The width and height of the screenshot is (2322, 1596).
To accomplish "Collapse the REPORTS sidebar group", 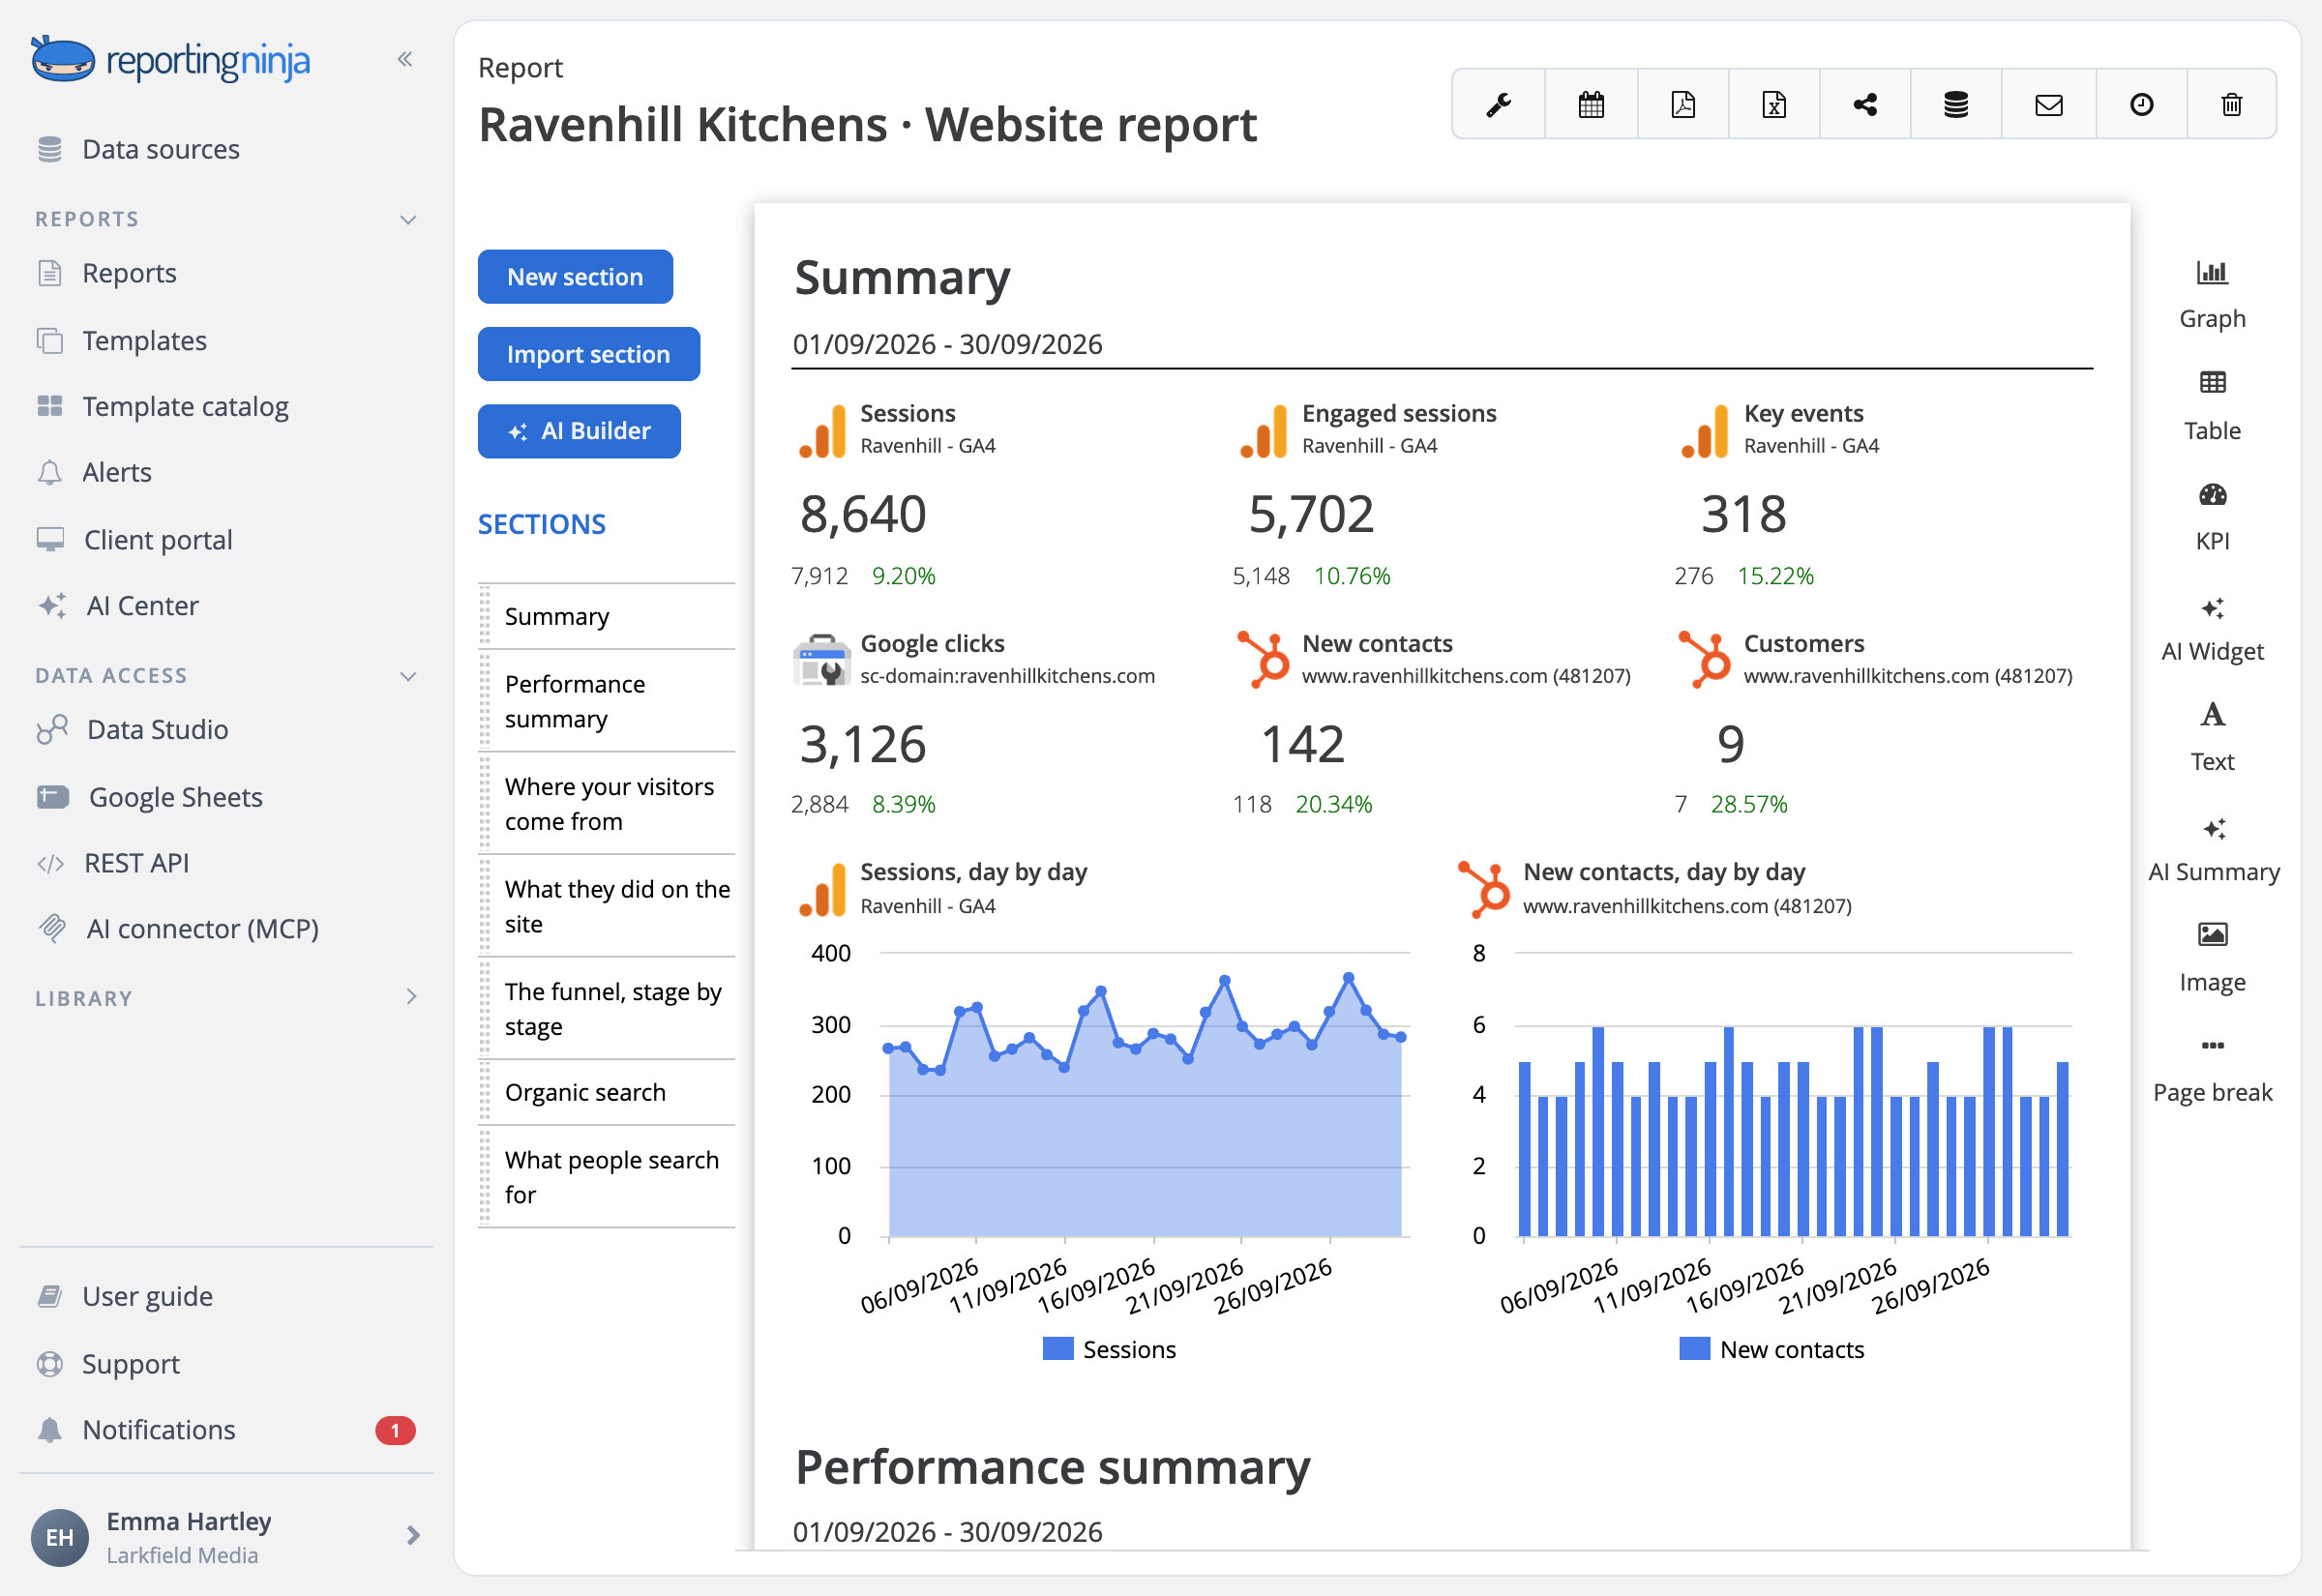I will pyautogui.click(x=408, y=219).
